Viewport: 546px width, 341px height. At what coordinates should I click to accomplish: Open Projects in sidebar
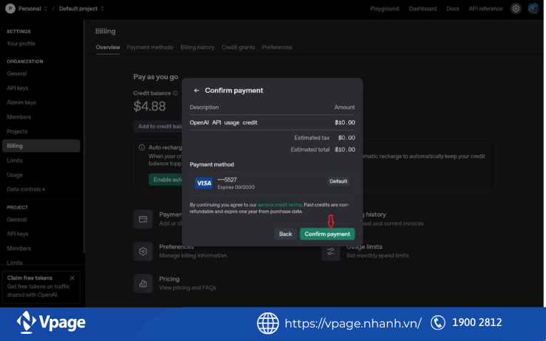17,131
